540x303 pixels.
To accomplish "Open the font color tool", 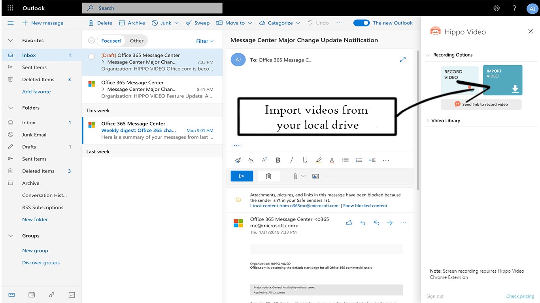I will [332, 160].
